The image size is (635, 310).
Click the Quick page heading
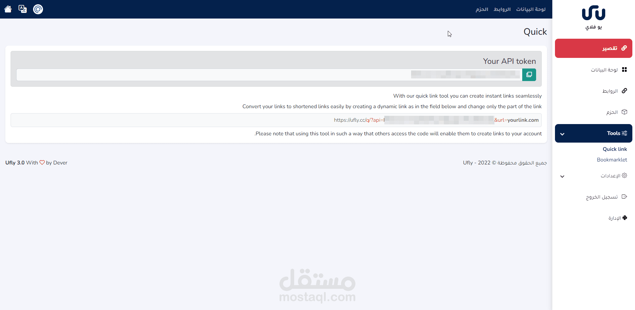tap(535, 32)
